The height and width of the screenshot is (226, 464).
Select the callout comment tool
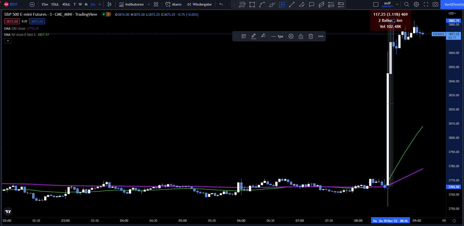[312, 5]
